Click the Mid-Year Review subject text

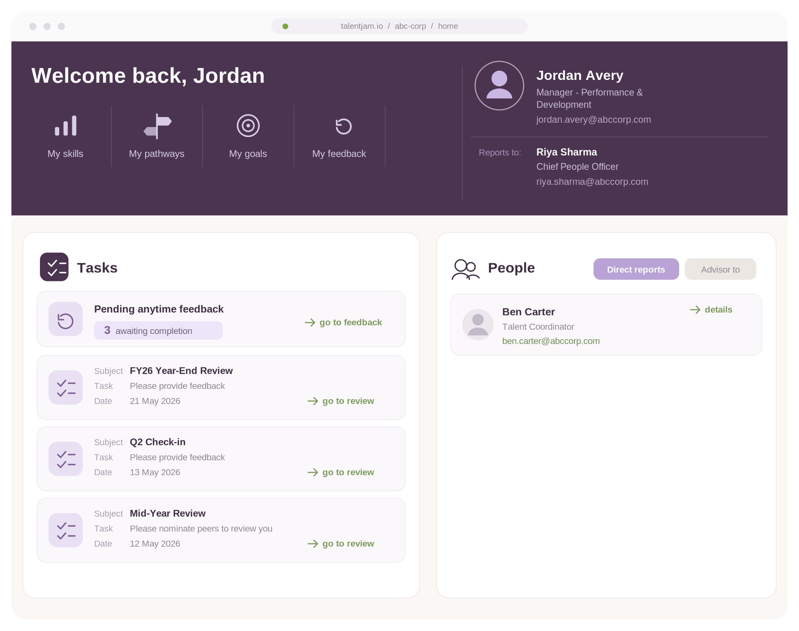168,514
